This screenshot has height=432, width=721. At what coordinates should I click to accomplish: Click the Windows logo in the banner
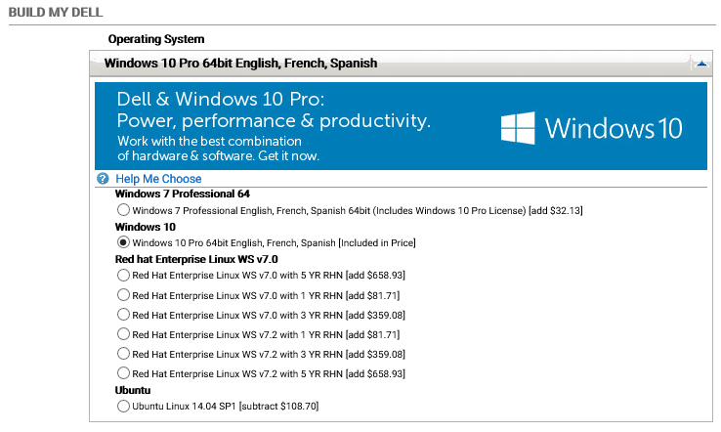(518, 128)
